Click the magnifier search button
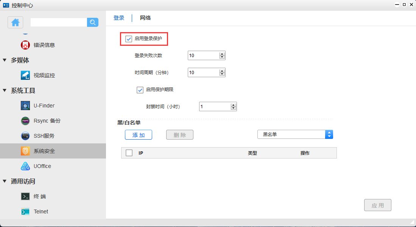 tap(93, 22)
